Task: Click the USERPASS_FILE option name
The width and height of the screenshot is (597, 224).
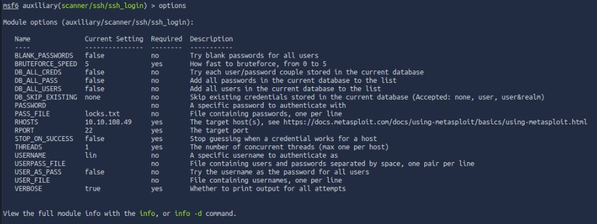Action: pyautogui.click(x=40, y=164)
